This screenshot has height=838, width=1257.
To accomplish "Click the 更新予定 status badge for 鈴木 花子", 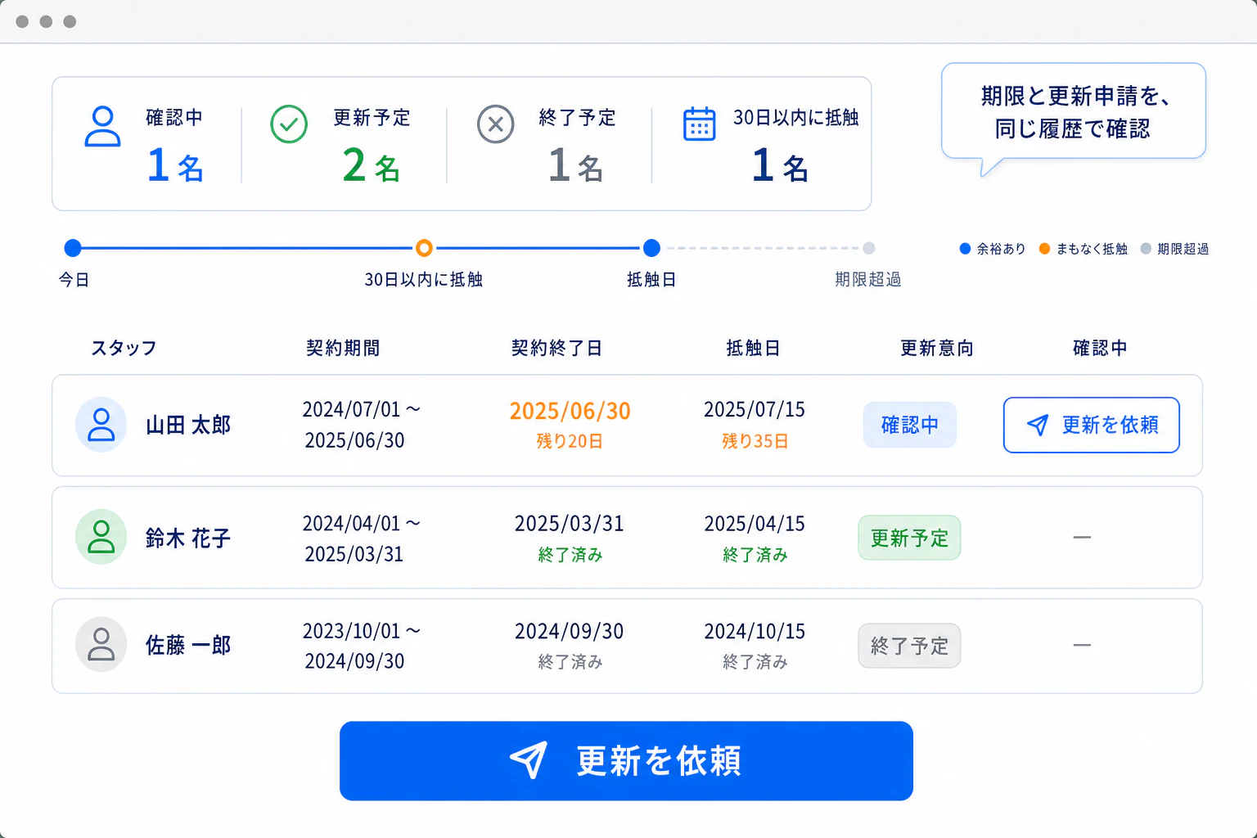I will [x=909, y=538].
